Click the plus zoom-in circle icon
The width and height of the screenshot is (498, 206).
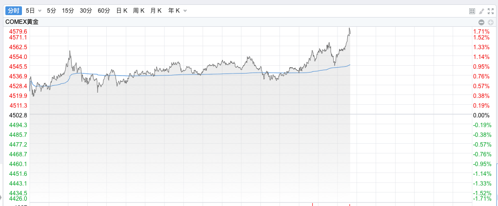pyautogui.click(x=491, y=22)
